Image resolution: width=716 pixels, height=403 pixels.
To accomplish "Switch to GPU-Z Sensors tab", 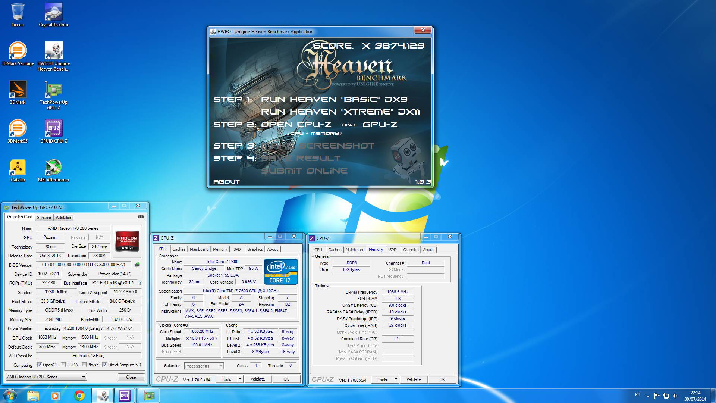I will (x=44, y=218).
